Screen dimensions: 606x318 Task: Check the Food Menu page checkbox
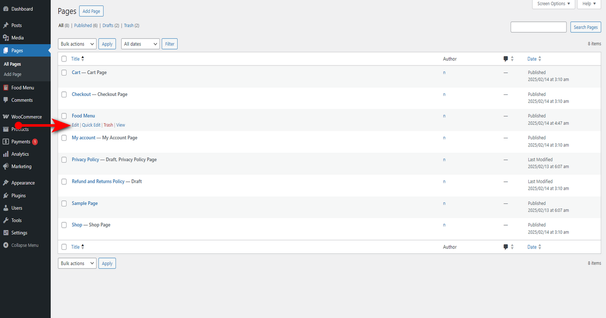pos(64,116)
